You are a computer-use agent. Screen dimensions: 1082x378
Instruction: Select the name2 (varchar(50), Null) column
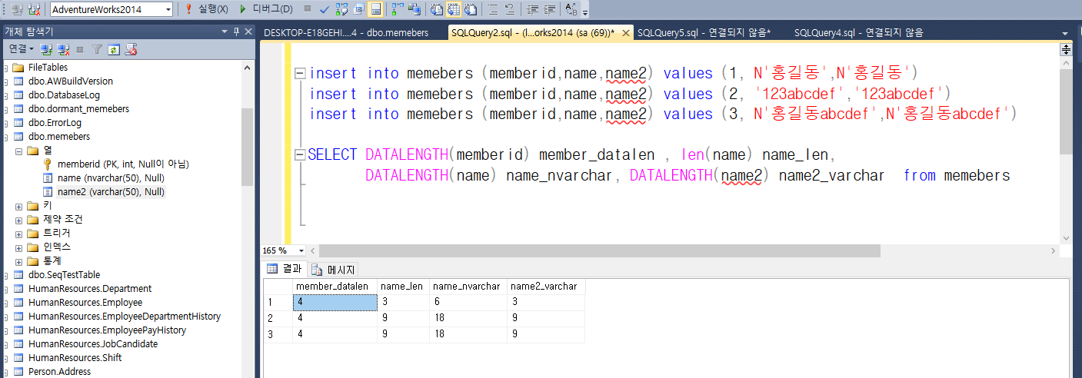click(x=111, y=192)
